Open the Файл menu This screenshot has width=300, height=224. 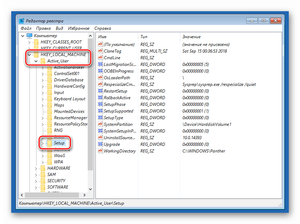tap(26, 28)
